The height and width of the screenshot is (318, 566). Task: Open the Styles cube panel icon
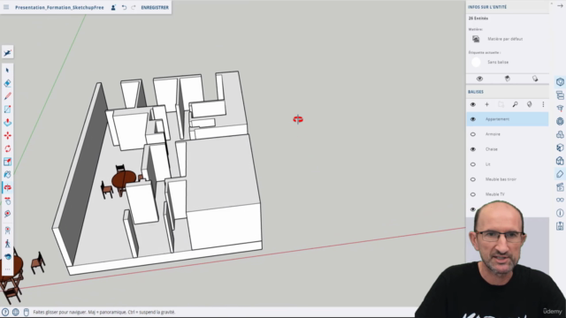560,148
